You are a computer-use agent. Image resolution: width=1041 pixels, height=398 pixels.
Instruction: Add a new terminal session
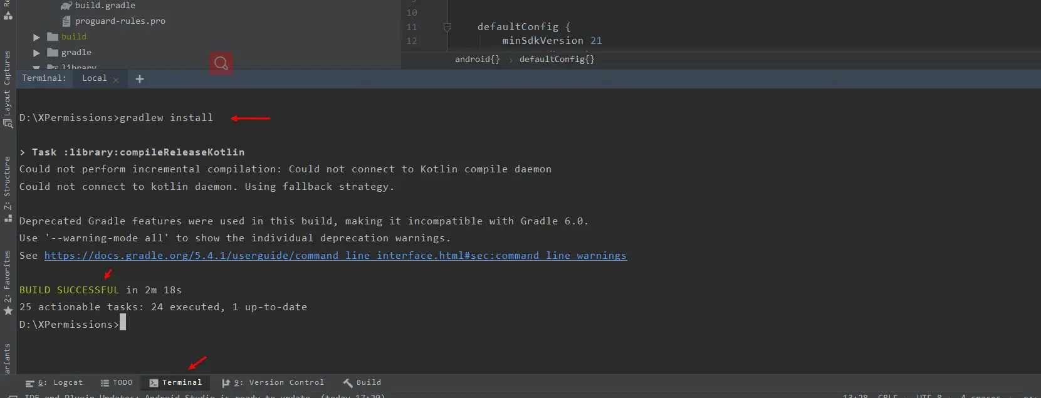coord(140,79)
